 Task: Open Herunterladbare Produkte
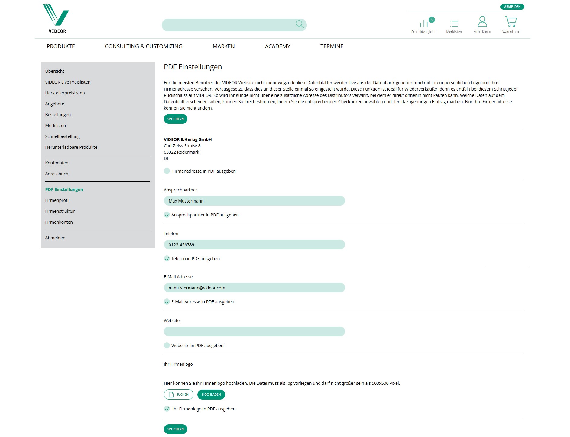pos(71,147)
